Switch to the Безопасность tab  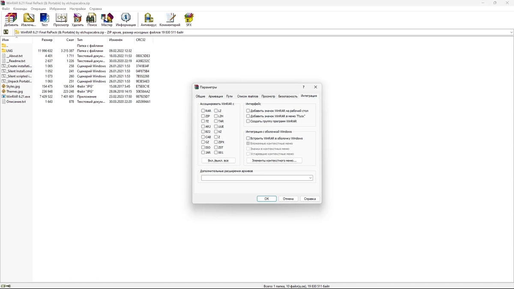(287, 96)
